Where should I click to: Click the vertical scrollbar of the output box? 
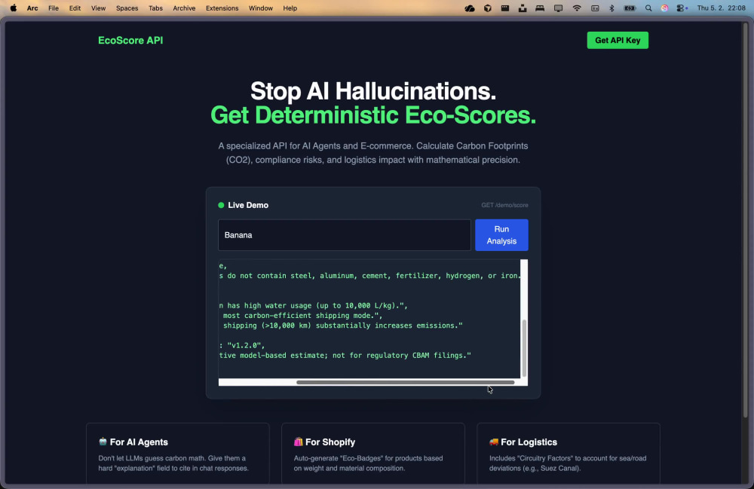coord(524,348)
